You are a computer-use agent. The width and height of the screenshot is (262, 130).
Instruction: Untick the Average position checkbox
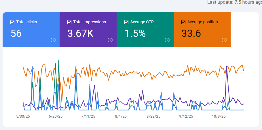(x=183, y=22)
